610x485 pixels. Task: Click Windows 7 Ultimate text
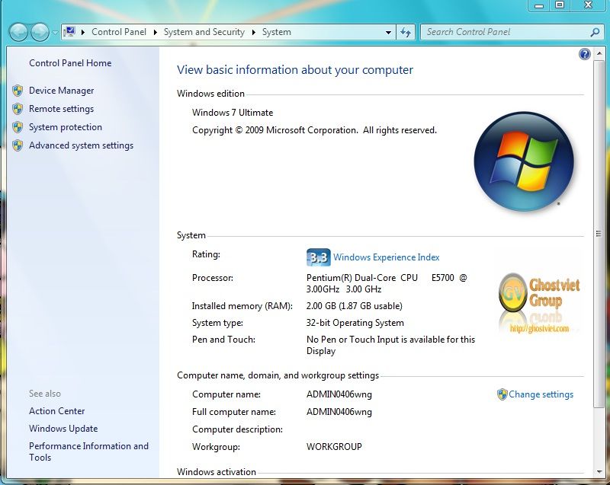click(233, 113)
